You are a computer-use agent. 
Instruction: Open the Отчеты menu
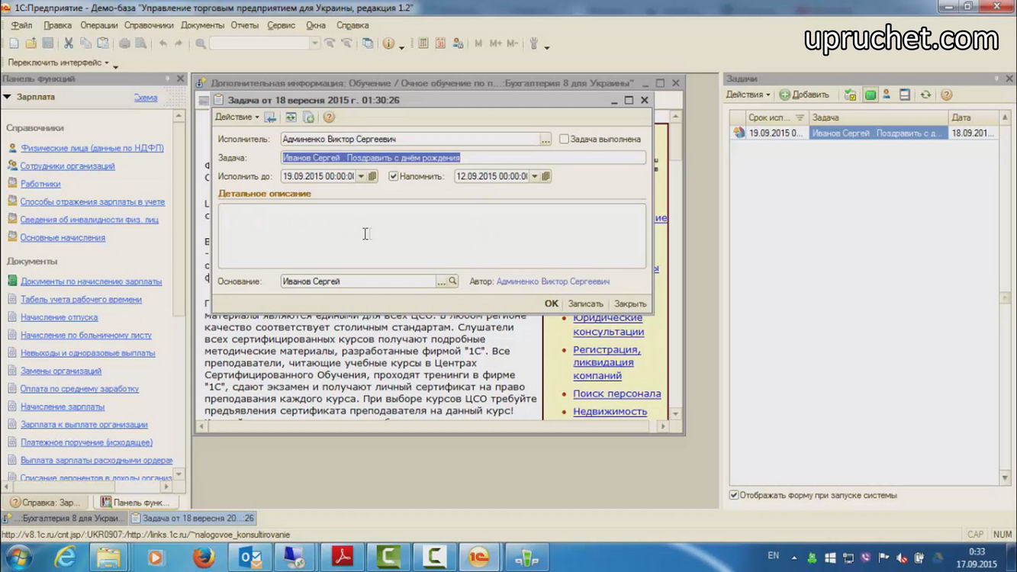pos(245,25)
